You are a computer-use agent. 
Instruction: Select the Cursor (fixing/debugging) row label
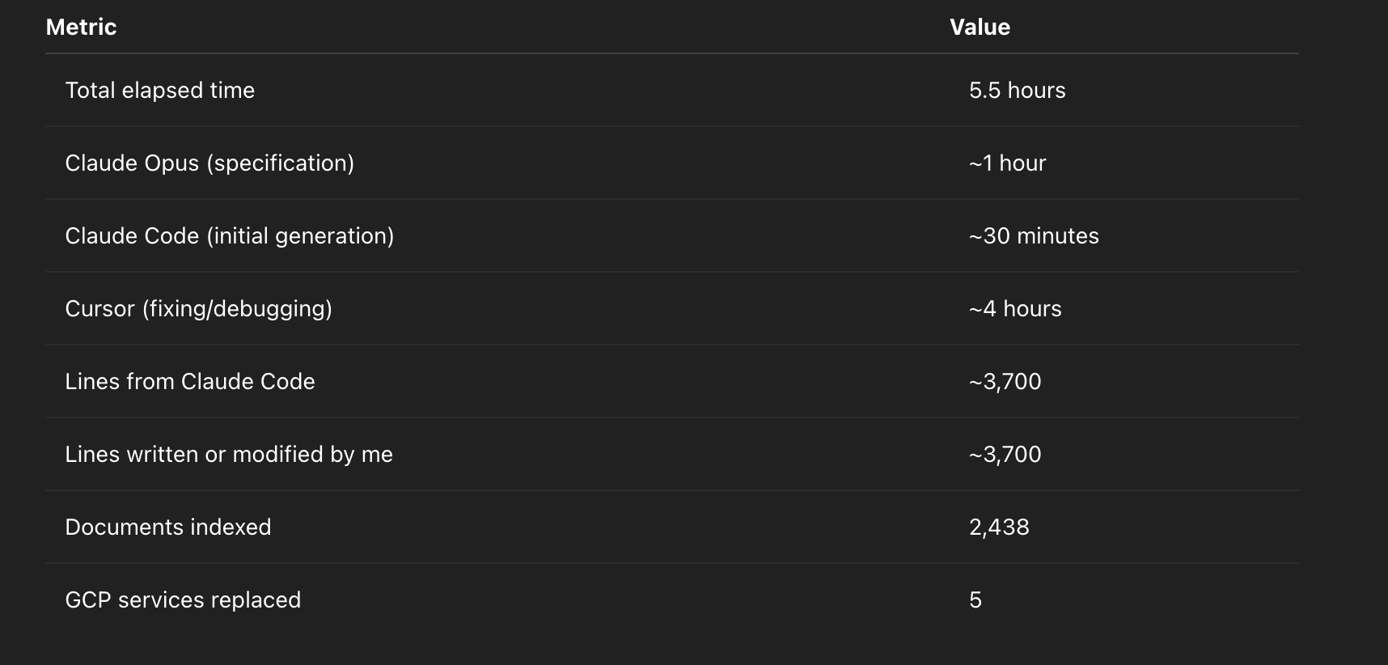(x=199, y=308)
